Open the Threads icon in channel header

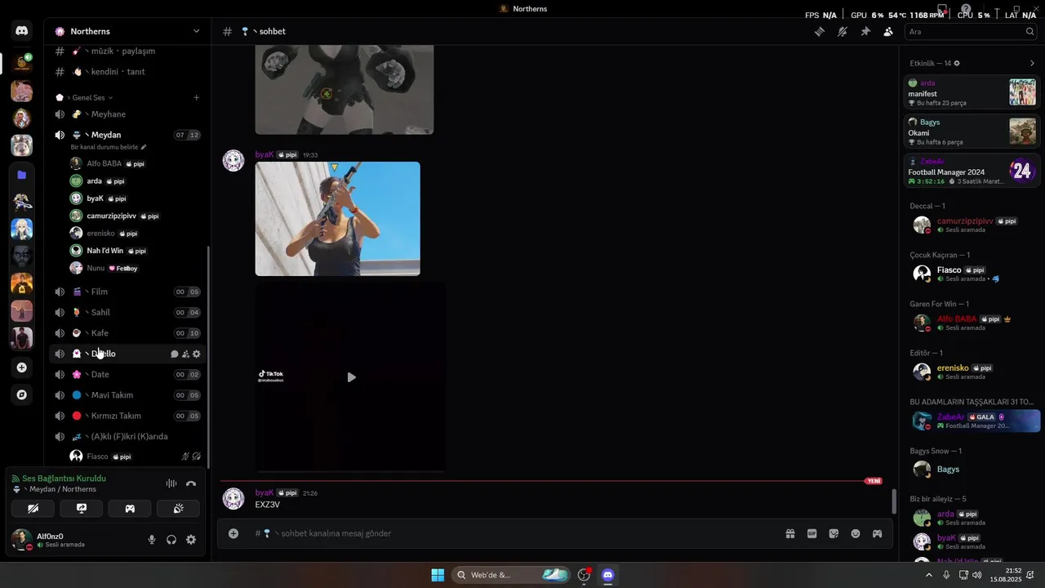820,32
